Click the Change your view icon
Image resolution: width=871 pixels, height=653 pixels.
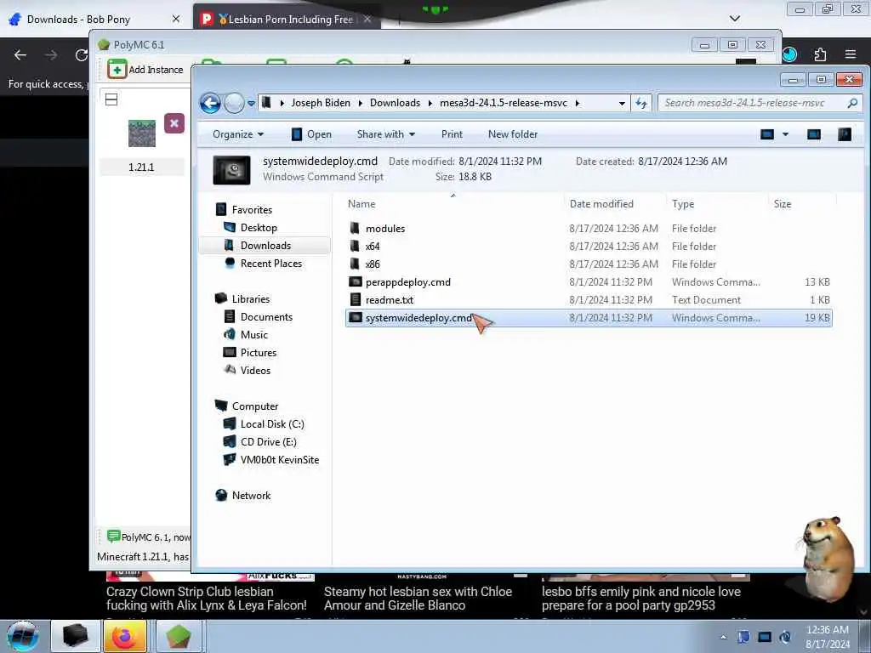[767, 134]
